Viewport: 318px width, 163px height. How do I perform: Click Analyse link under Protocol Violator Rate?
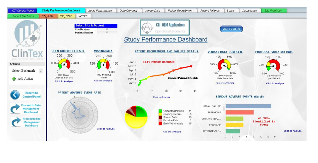point(275,83)
